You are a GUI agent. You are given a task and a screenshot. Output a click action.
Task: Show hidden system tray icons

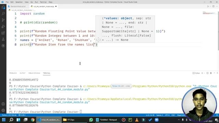click(x=179, y=120)
